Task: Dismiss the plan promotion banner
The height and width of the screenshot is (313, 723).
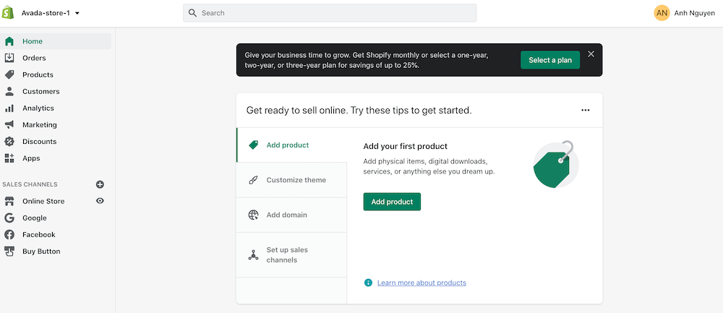Action: click(591, 54)
